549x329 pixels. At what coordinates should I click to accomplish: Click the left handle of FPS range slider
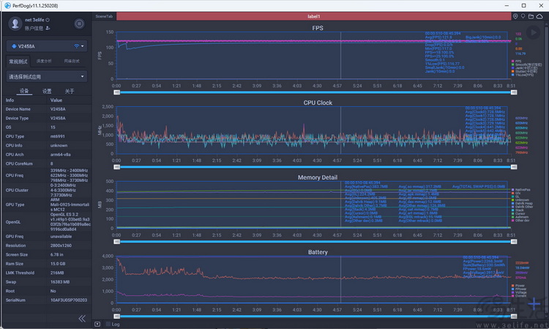(117, 92)
